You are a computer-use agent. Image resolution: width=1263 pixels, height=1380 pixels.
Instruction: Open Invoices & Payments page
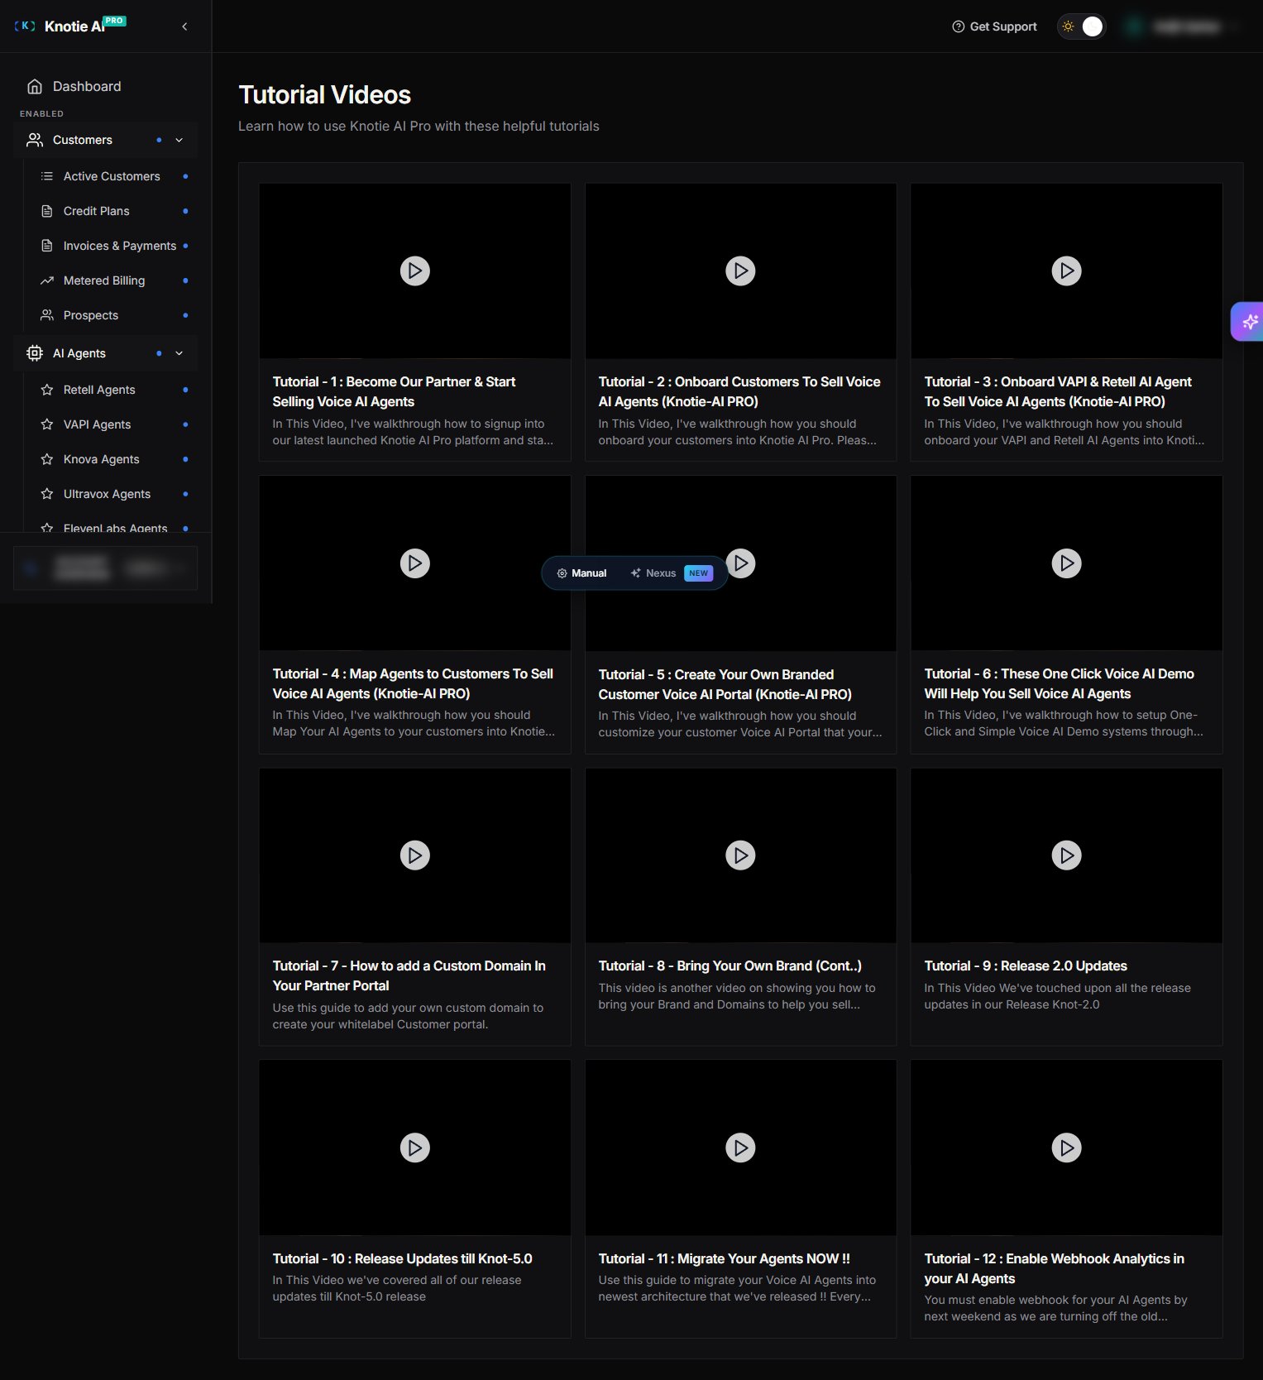pyautogui.click(x=115, y=246)
